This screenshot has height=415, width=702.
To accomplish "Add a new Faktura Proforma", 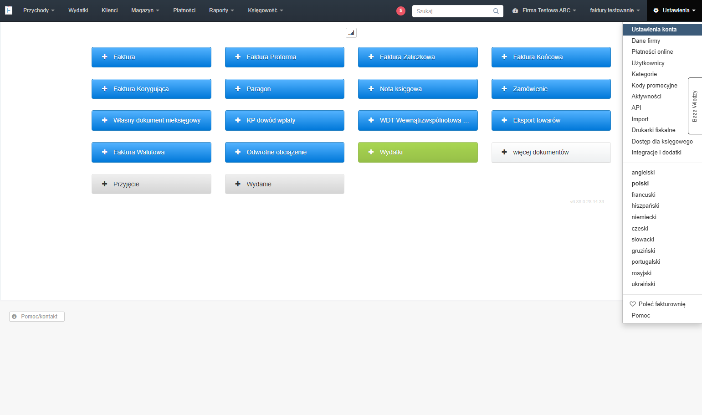I will tap(285, 57).
